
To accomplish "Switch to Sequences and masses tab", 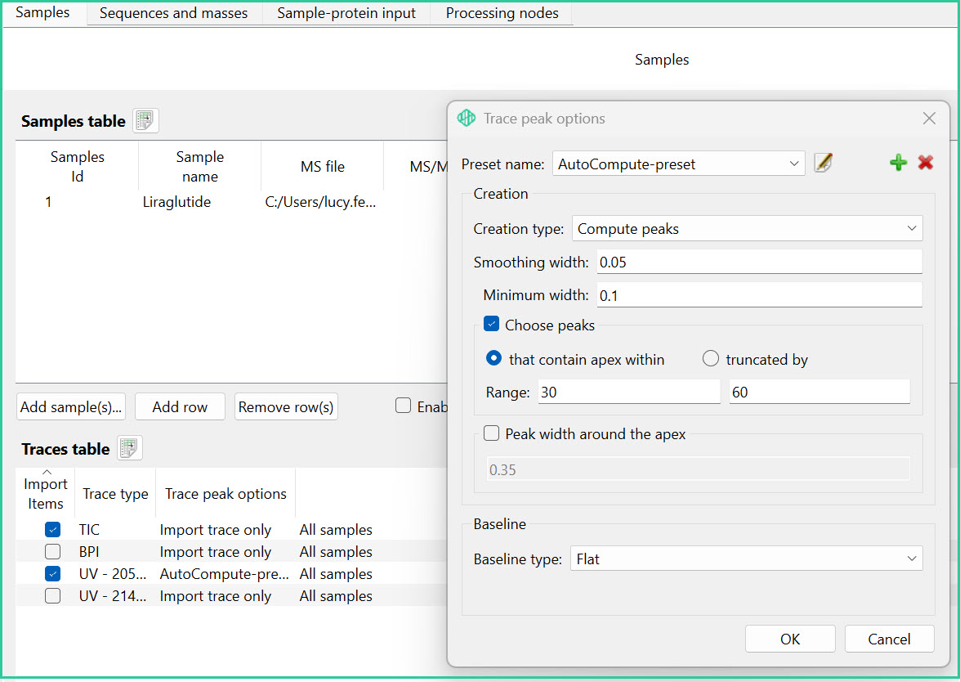I will [x=174, y=13].
